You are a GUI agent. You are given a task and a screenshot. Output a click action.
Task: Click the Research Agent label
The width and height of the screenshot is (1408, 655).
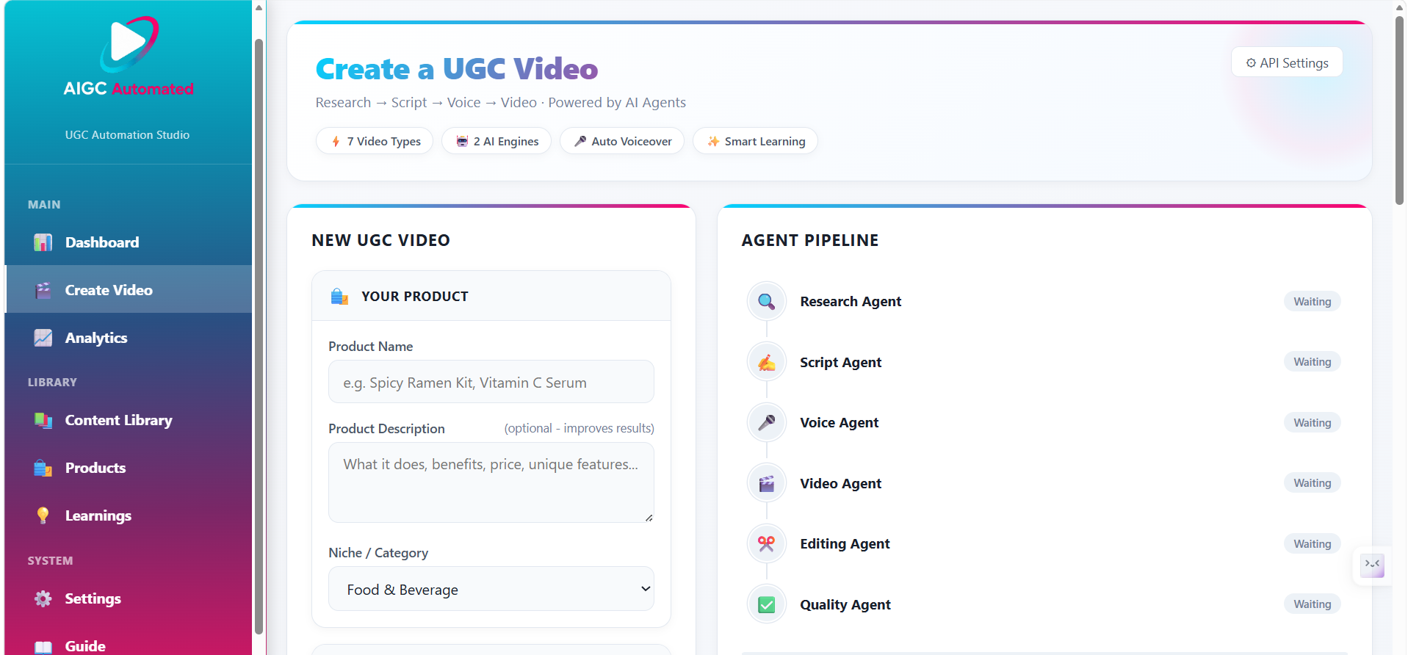(x=851, y=301)
